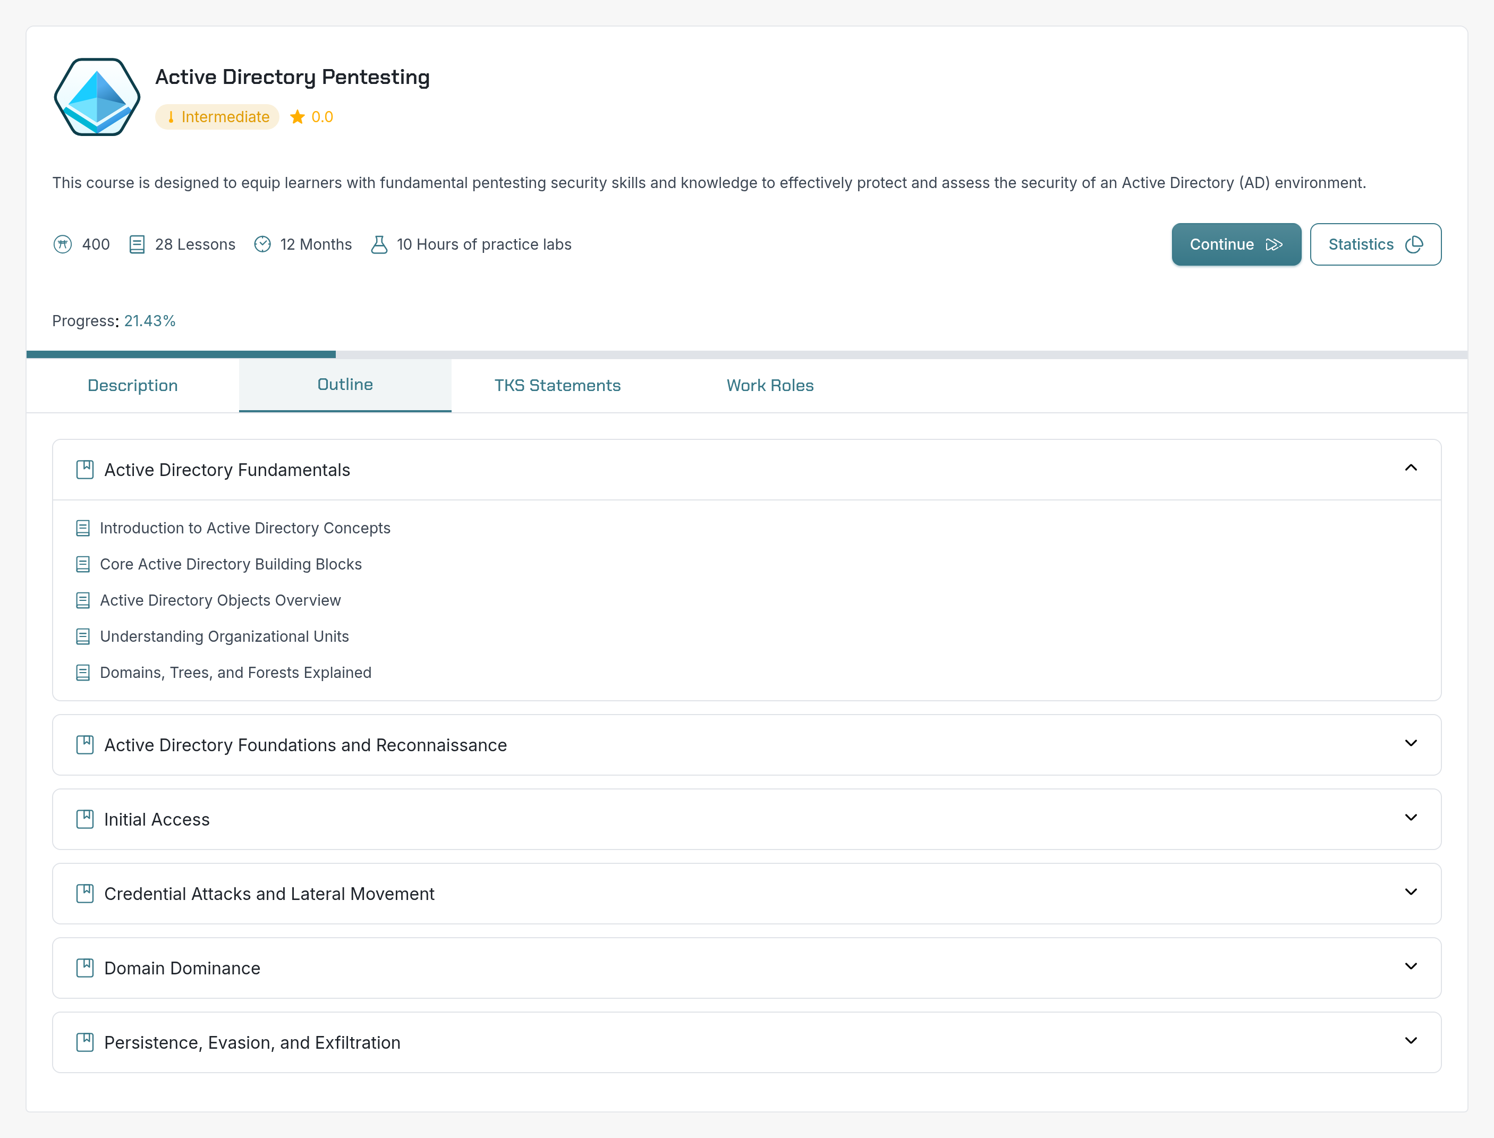Click the Intermediate difficulty badge
Viewport: 1494px width, 1138px height.
[217, 117]
